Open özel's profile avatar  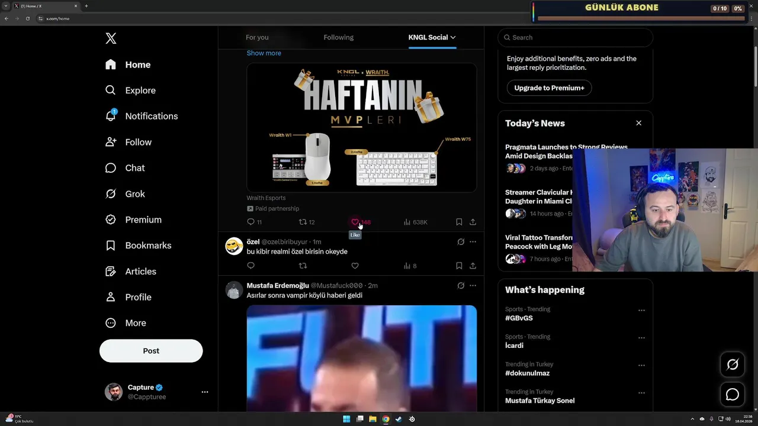234,246
